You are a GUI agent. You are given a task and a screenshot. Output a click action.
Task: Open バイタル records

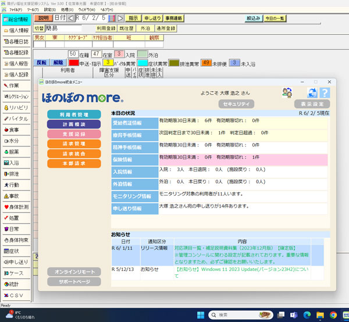[16, 119]
